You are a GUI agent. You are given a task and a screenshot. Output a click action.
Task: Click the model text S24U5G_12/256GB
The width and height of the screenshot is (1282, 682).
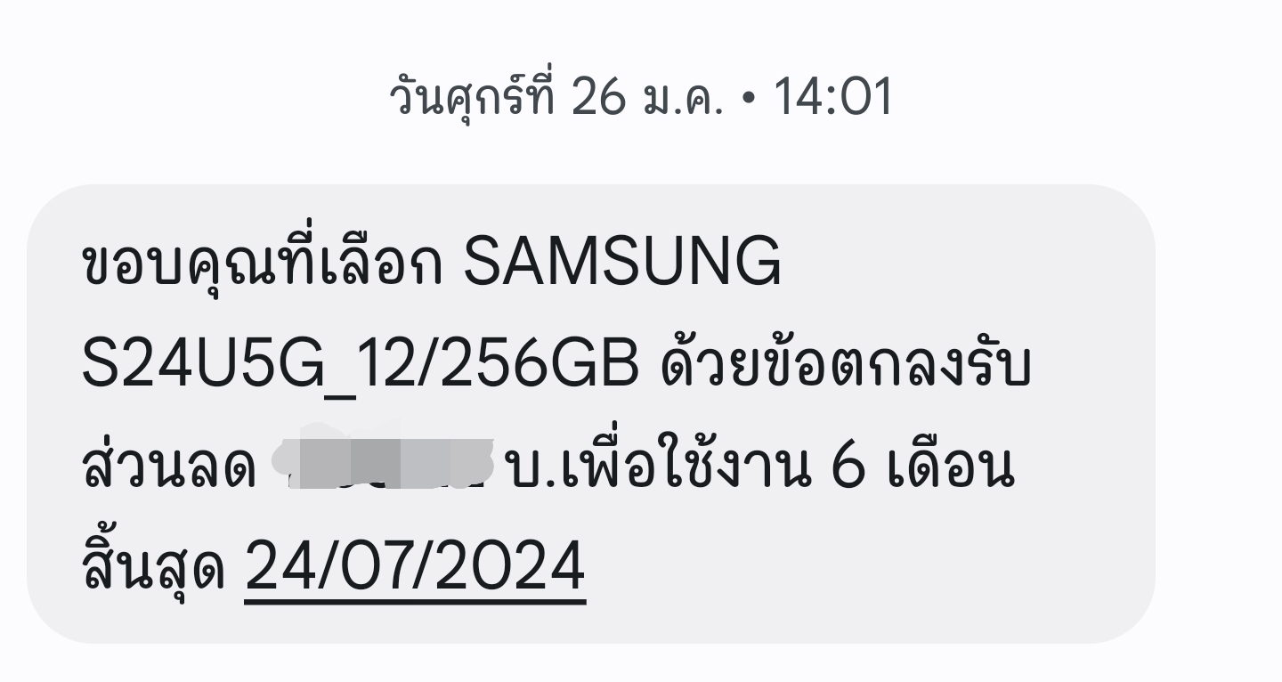pyautogui.click(x=361, y=366)
